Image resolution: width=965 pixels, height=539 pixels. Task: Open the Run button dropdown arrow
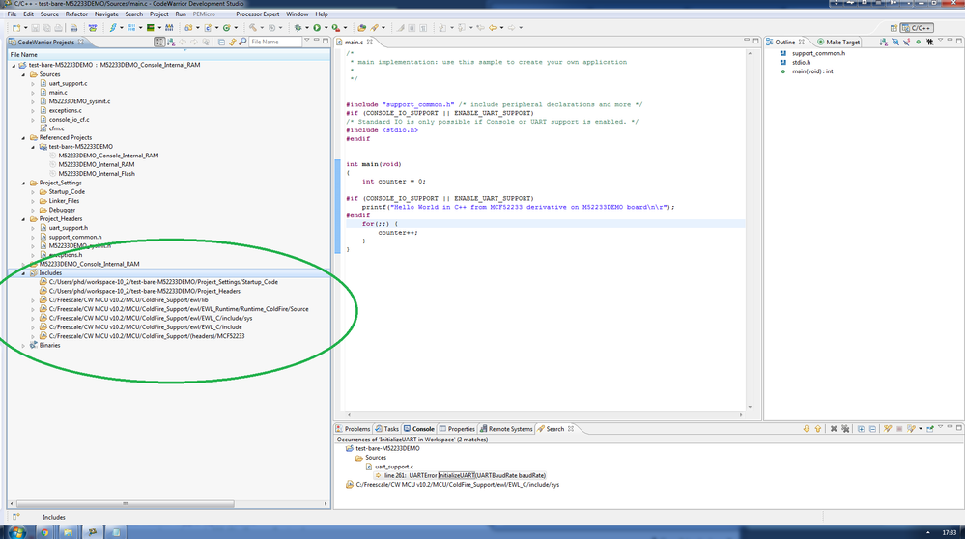pyautogui.click(x=326, y=28)
